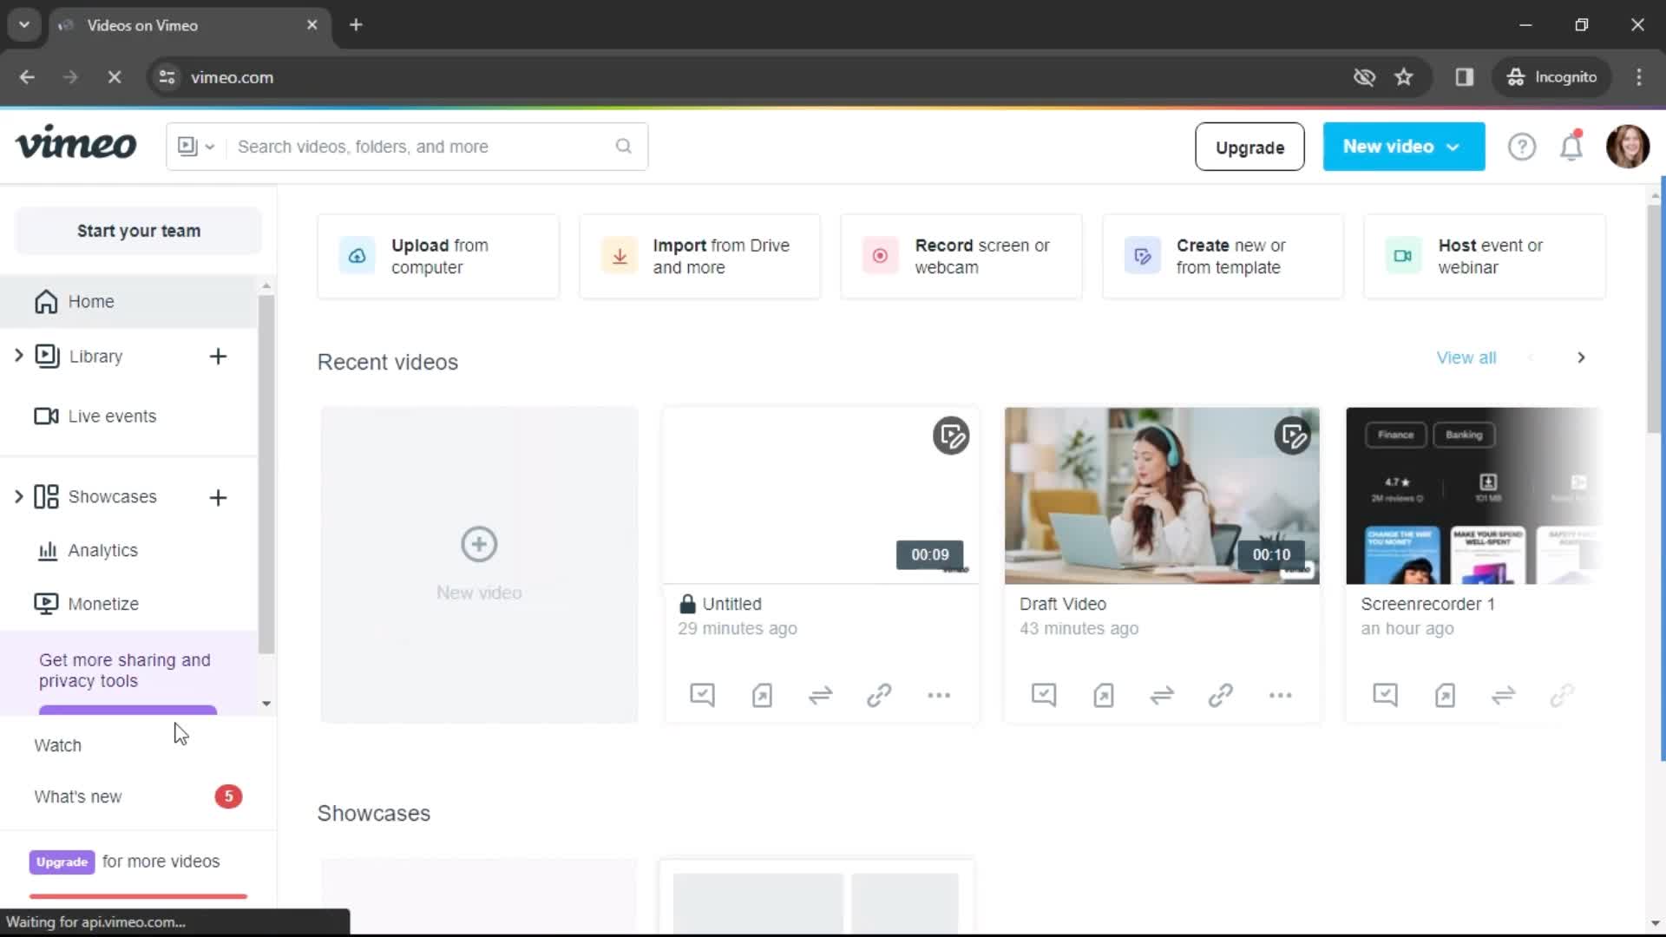Viewport: 1666px width, 937px height.
Task: Select the Monetize sidebar icon
Action: 46,604
